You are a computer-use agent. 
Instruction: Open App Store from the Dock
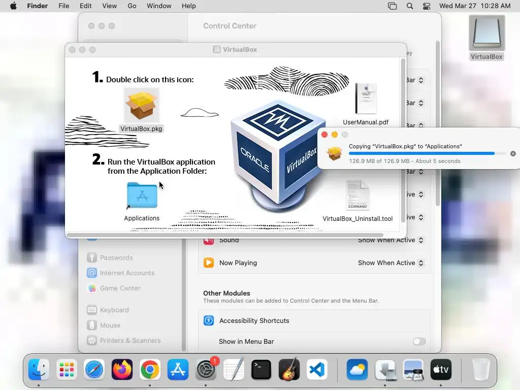pos(178,369)
